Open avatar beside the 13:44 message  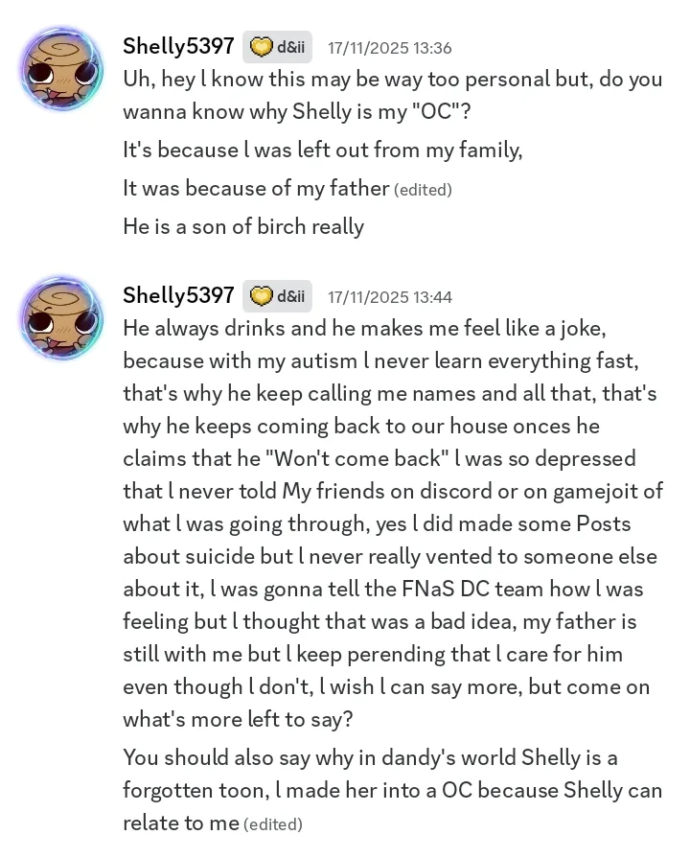pyautogui.click(x=61, y=318)
